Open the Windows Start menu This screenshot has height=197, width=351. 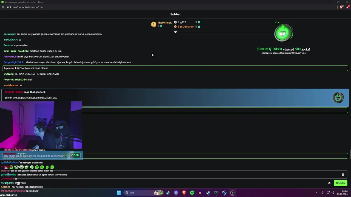[x=119, y=193]
